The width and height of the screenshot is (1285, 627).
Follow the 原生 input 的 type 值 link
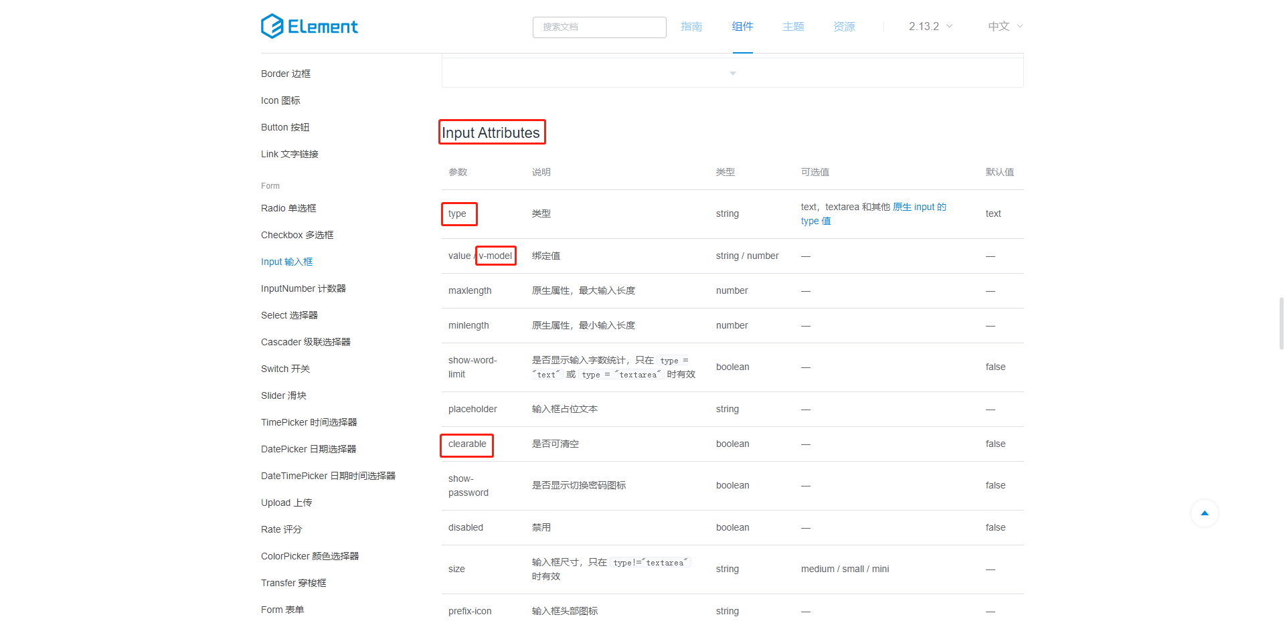tap(919, 207)
